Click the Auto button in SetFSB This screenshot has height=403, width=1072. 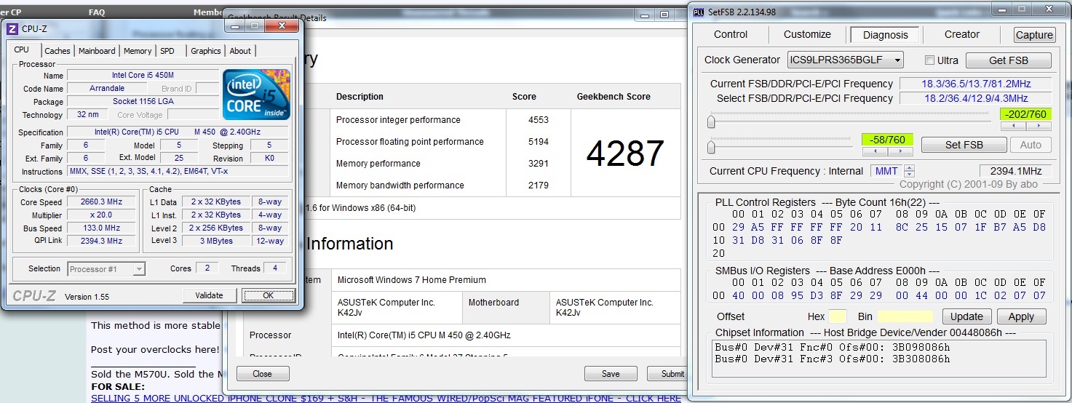coord(1031,145)
